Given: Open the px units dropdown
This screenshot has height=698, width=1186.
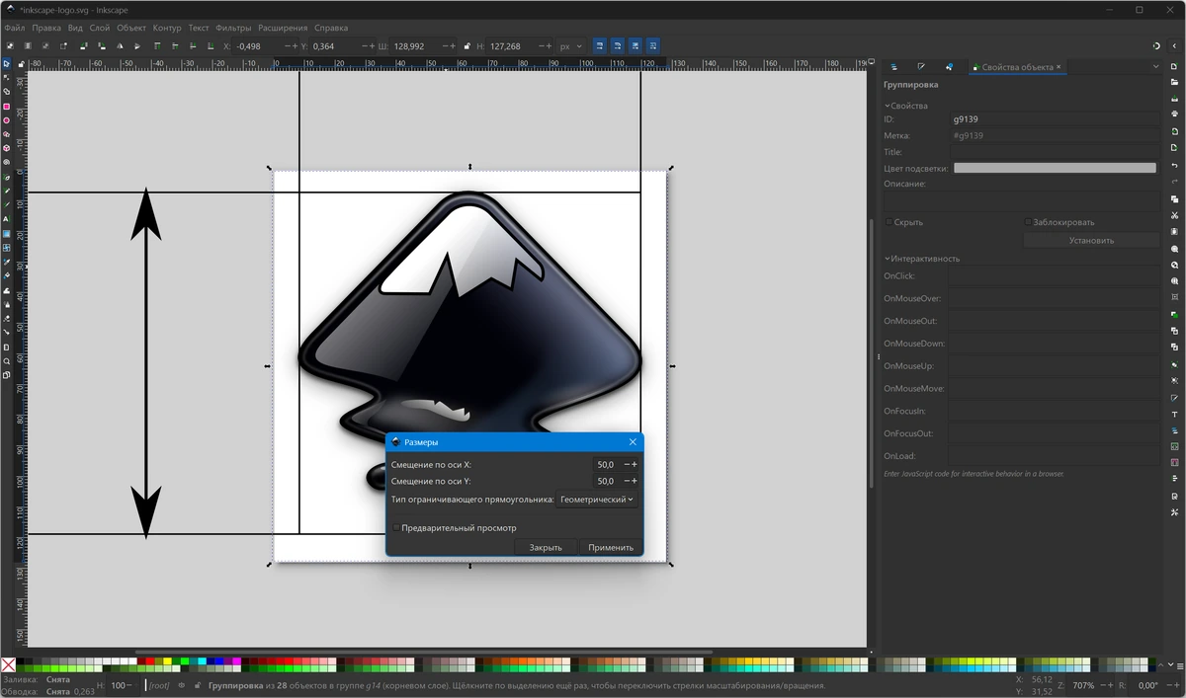Looking at the screenshot, I should pos(571,46).
